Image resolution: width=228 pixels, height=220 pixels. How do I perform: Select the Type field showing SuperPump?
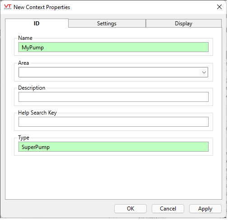[113, 147]
